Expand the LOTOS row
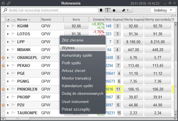Screen dimensions: 178x121 pos(8,34)
